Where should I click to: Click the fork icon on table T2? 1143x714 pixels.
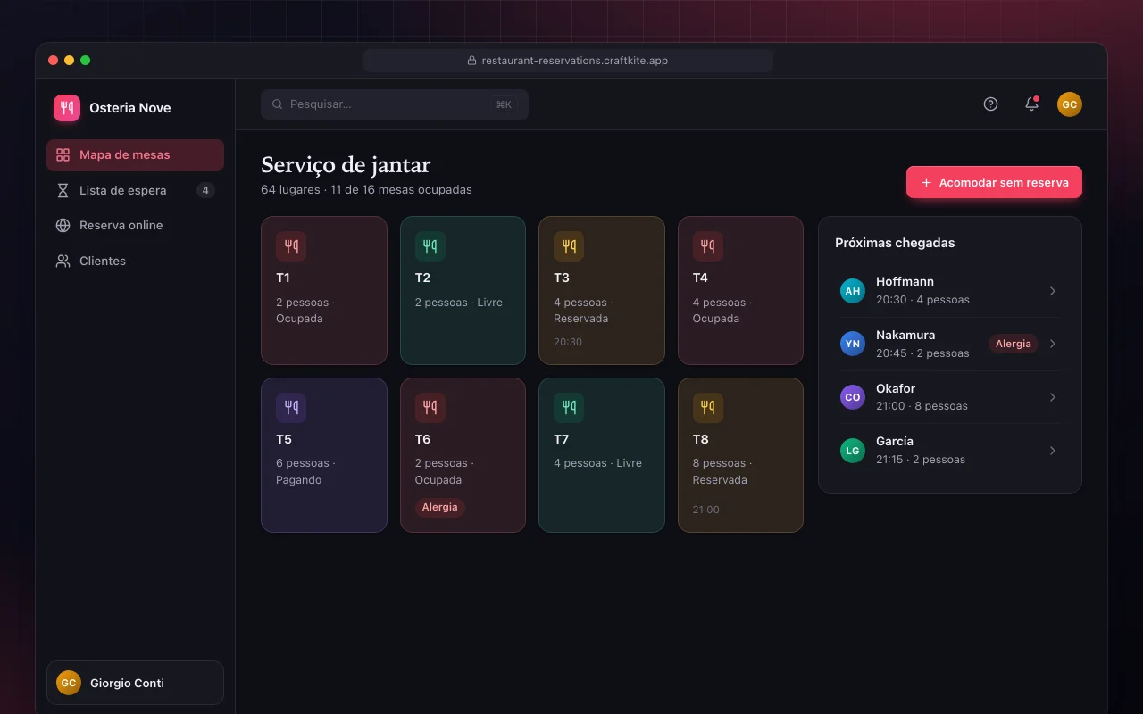[430, 246]
